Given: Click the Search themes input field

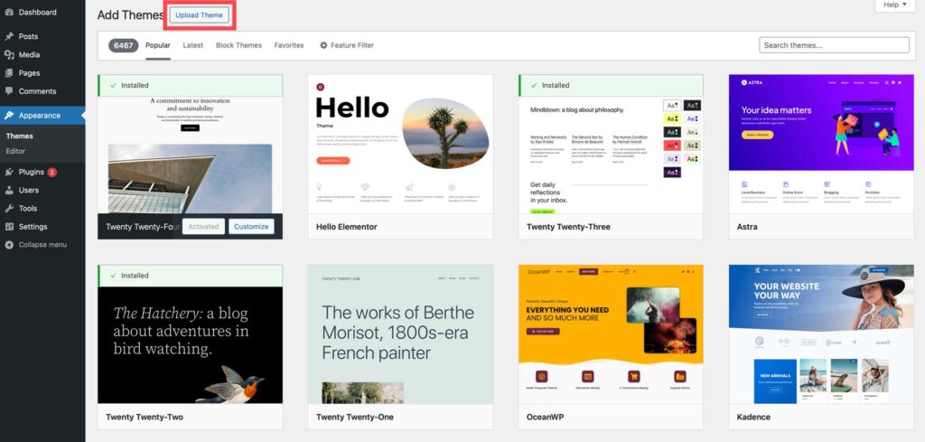Looking at the screenshot, I should (x=834, y=45).
